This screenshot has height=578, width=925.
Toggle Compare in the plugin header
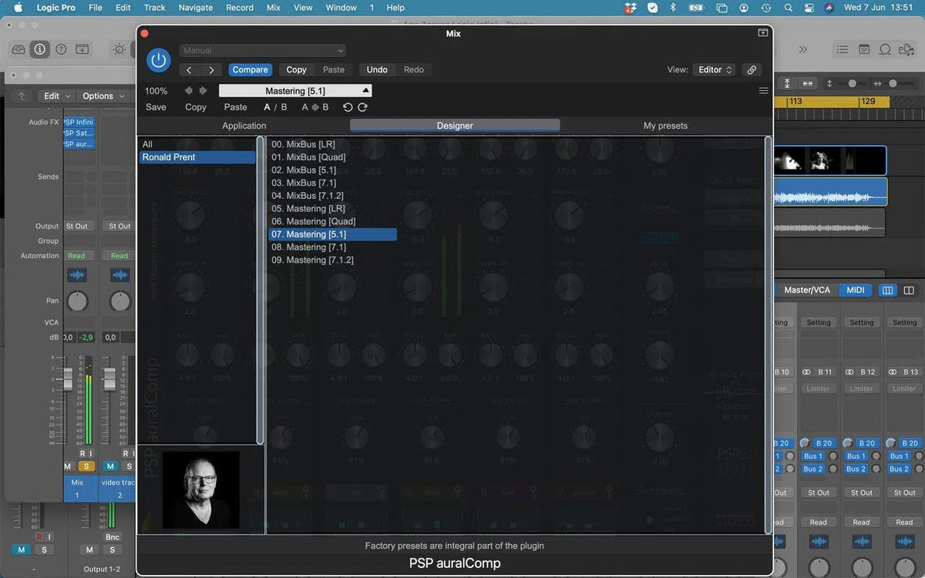(250, 69)
